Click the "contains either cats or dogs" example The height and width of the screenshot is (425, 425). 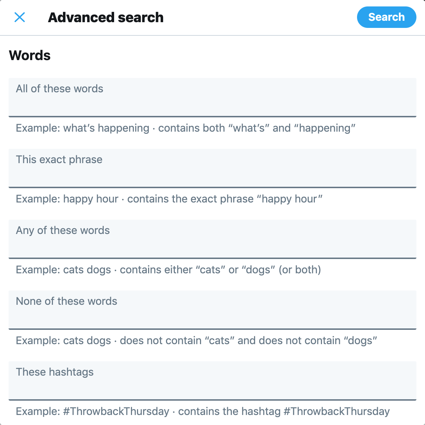point(168,270)
